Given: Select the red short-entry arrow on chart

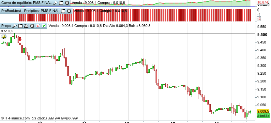Looking at the screenshot, I should point(20,39).
